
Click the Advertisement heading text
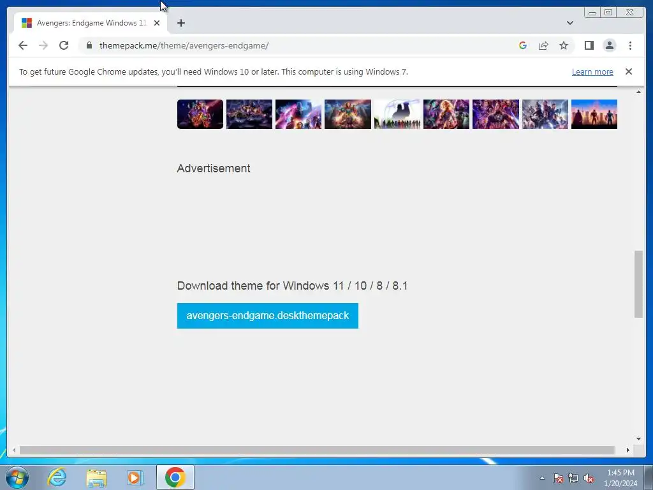tap(214, 168)
